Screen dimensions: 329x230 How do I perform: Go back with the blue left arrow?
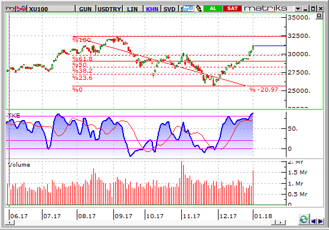point(314,221)
